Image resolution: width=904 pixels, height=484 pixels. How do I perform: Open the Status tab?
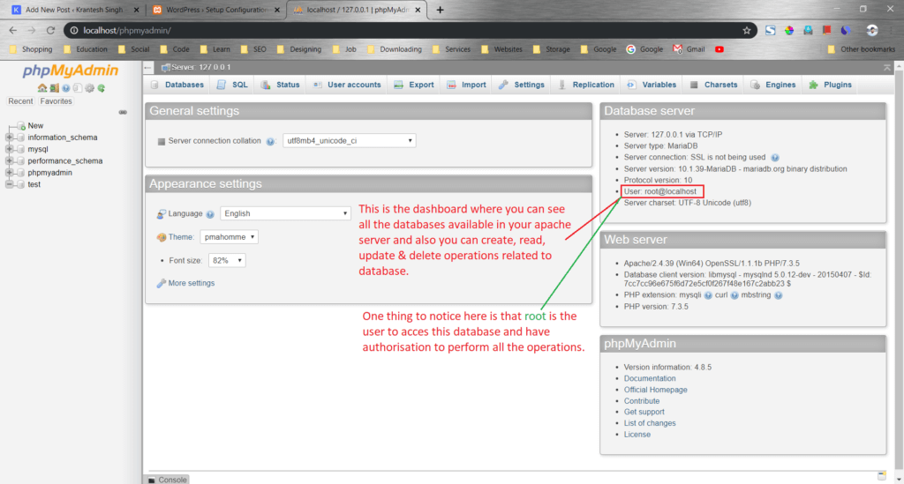281,85
